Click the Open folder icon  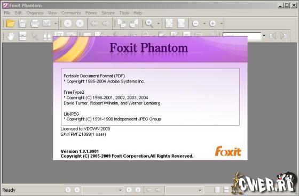[10, 23]
